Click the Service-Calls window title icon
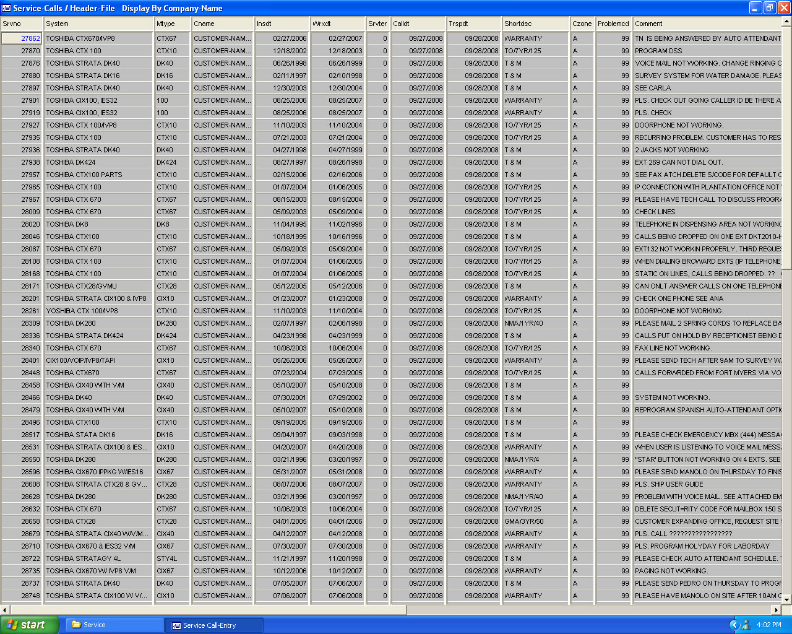 click(6, 8)
